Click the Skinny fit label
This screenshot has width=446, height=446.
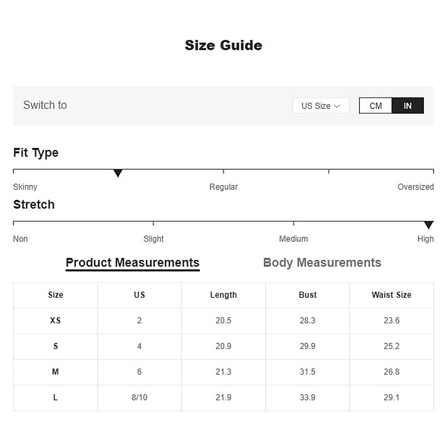coord(25,187)
